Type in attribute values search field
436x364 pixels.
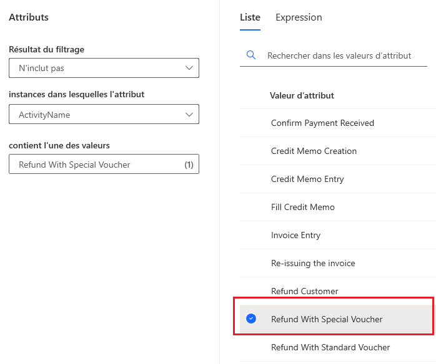tap(344, 55)
